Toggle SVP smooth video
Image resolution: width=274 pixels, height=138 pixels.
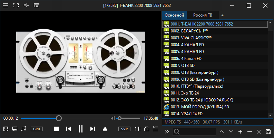[x=125, y=129]
